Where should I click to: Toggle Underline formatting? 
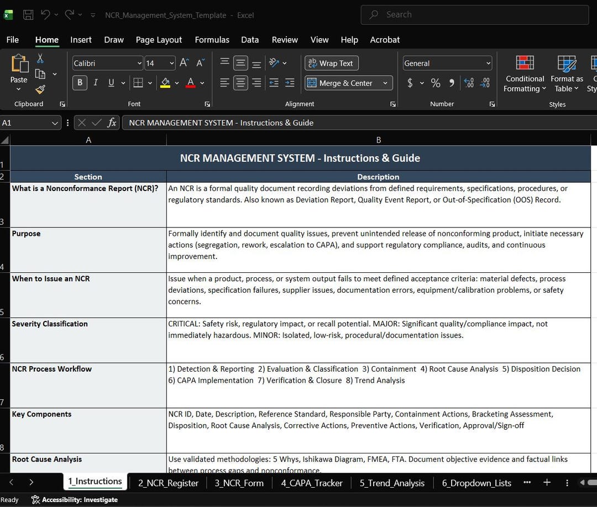pyautogui.click(x=111, y=82)
